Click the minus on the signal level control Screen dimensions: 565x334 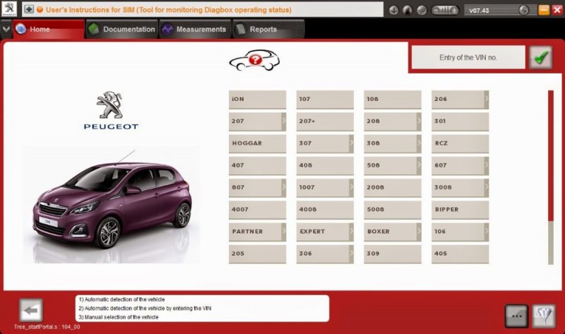[x=436, y=10]
